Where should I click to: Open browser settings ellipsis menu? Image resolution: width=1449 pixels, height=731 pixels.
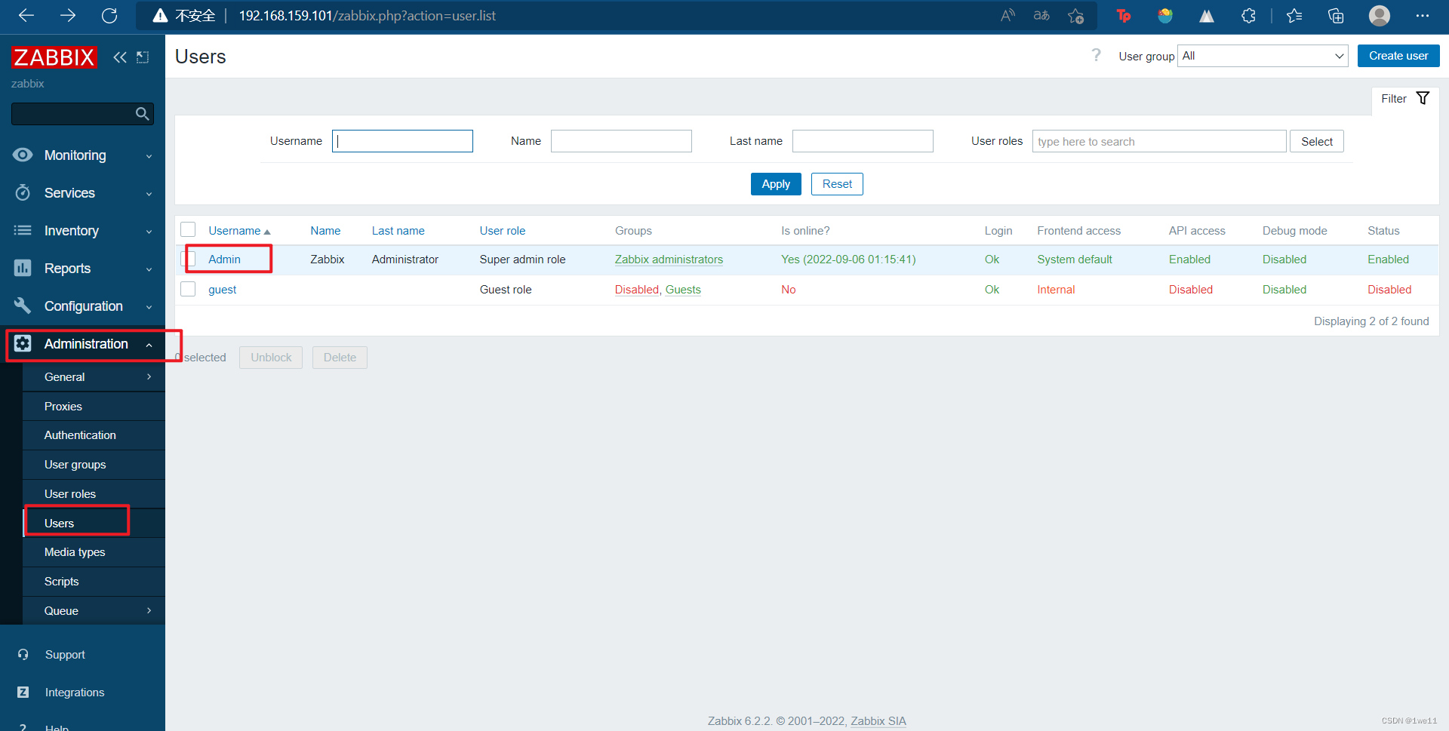(1423, 16)
